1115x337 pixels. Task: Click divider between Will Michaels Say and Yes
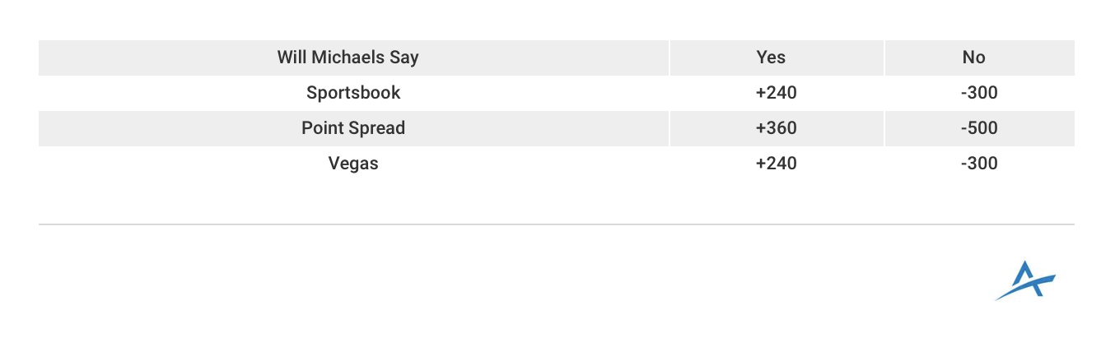(669, 58)
